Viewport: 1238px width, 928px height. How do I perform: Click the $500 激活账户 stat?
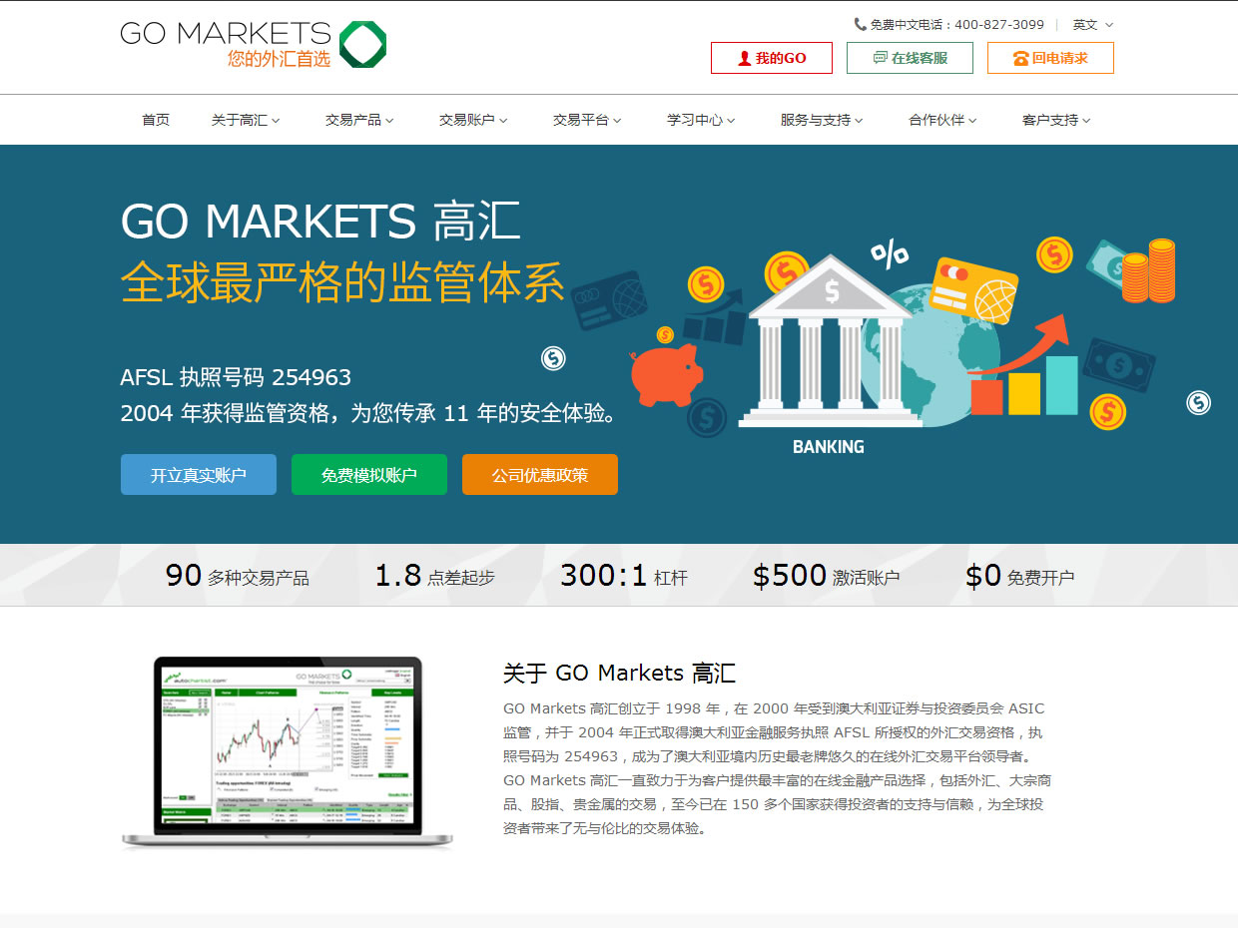826,576
